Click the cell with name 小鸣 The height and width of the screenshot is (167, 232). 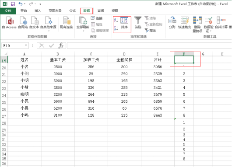click(x=25, y=115)
